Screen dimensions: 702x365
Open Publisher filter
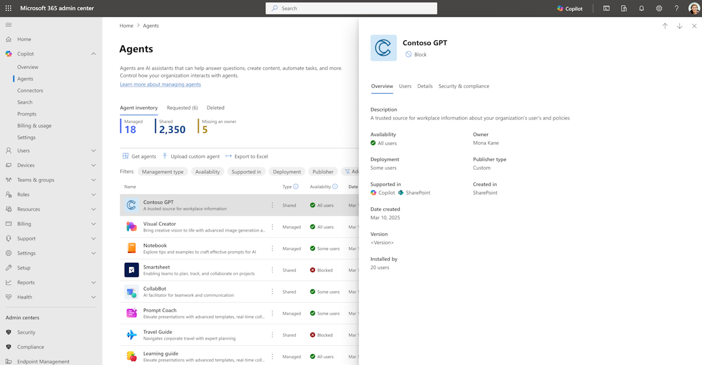point(323,172)
